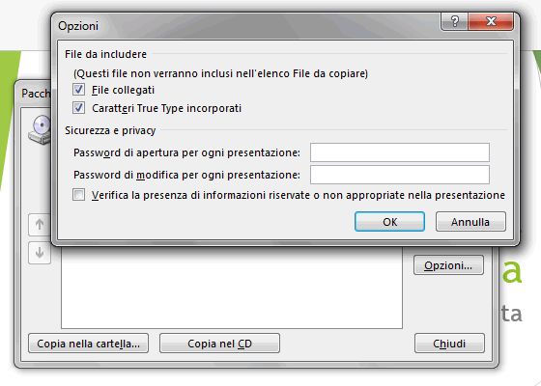Click inside the file list box
This screenshot has width=541, height=386.
click(232, 288)
